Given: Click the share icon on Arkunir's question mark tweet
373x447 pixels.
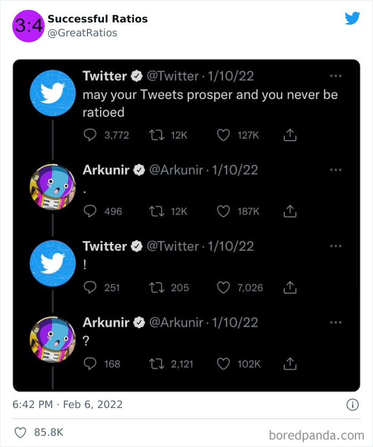Looking at the screenshot, I should [x=289, y=364].
